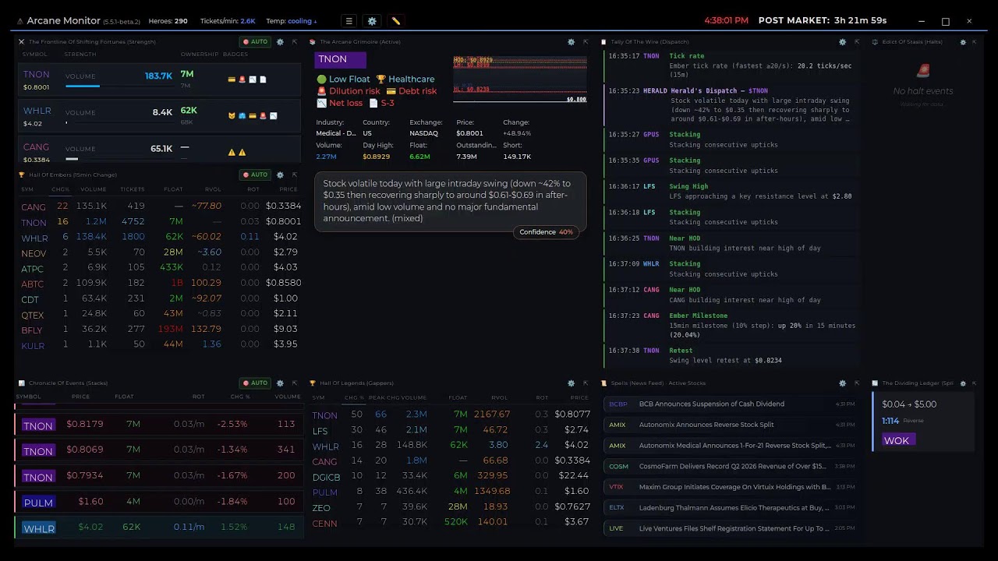Select the Debt risk tag
The image size is (998, 561).
(x=412, y=91)
